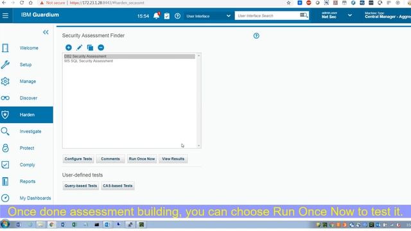Select DB2 Security Assessment in list
Screen dimensions: 411x231
tap(130, 56)
